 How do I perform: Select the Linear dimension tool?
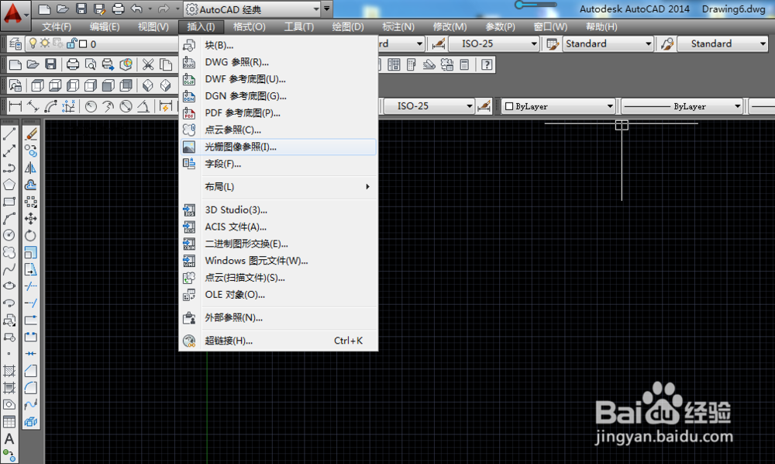15,106
